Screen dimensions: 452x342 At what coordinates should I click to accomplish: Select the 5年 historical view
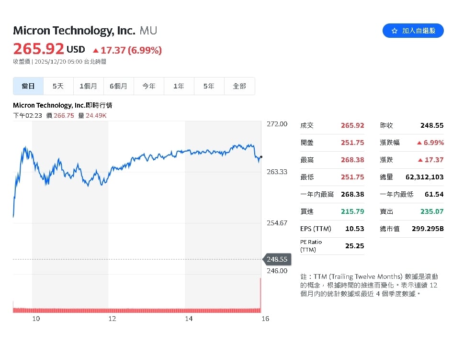pyautogui.click(x=209, y=86)
